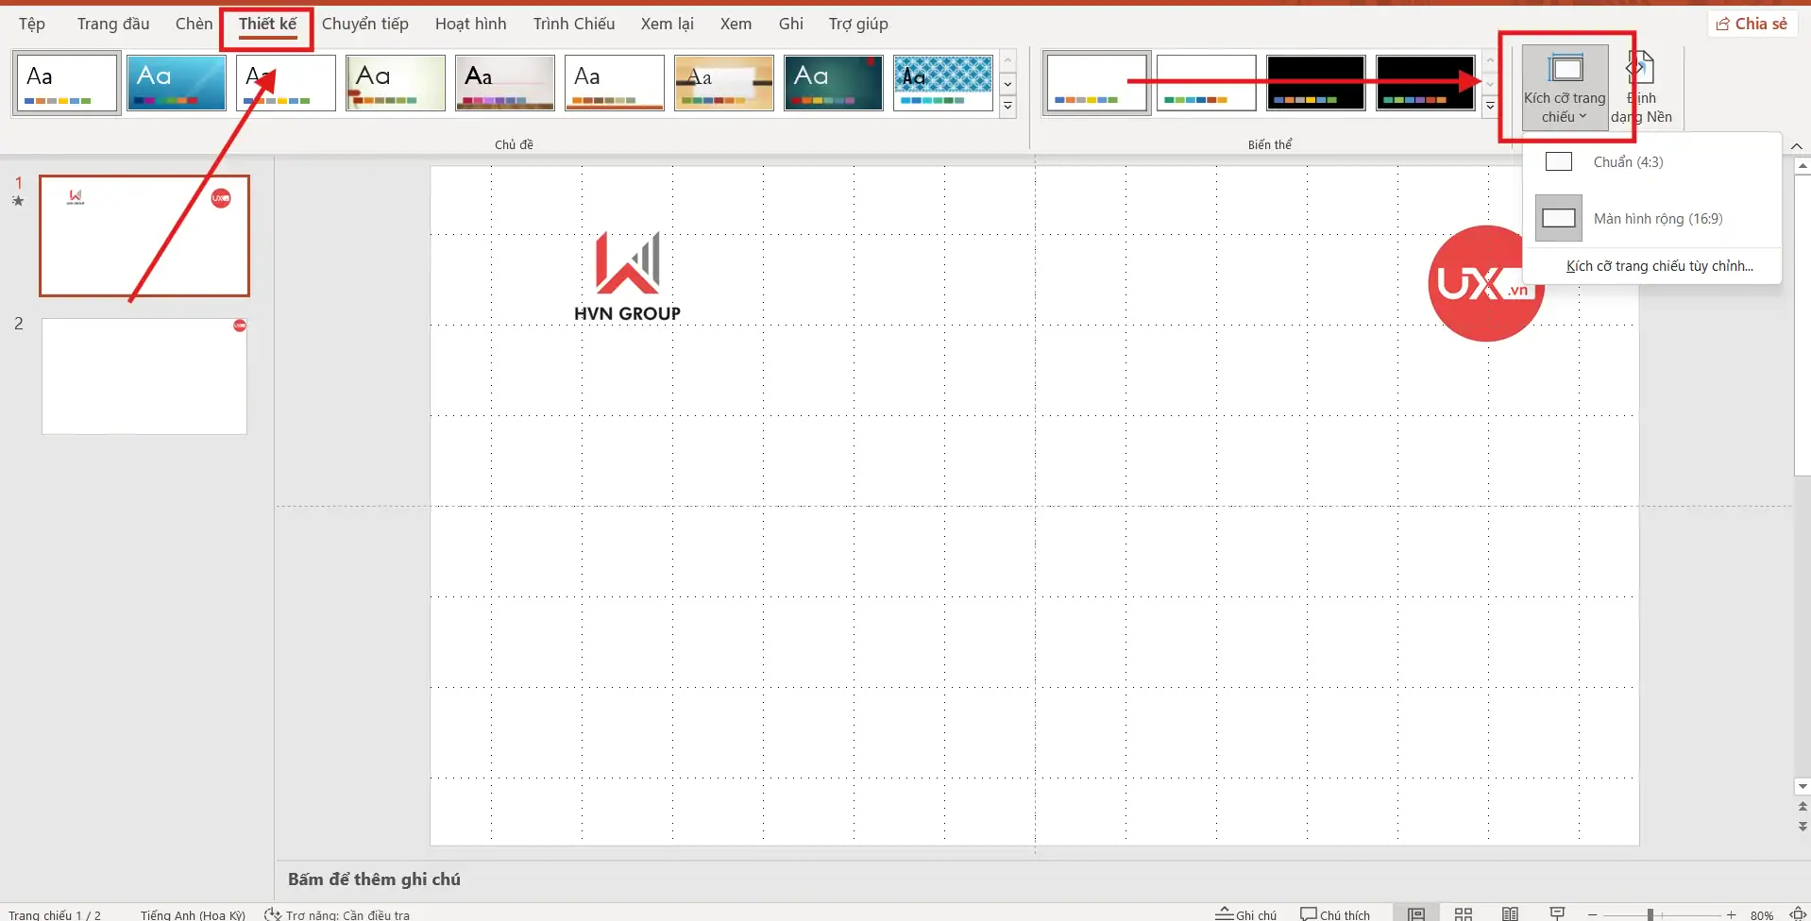This screenshot has height=921, width=1811.
Task: Switch to the Thiết kế tab
Action: (267, 25)
